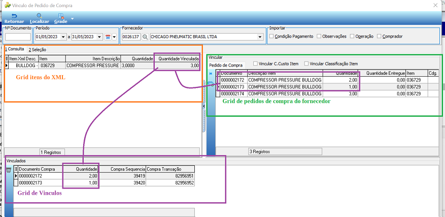The height and width of the screenshot is (217, 445).
Task: Click the calendar icon in Período
Action: pos(108,37)
